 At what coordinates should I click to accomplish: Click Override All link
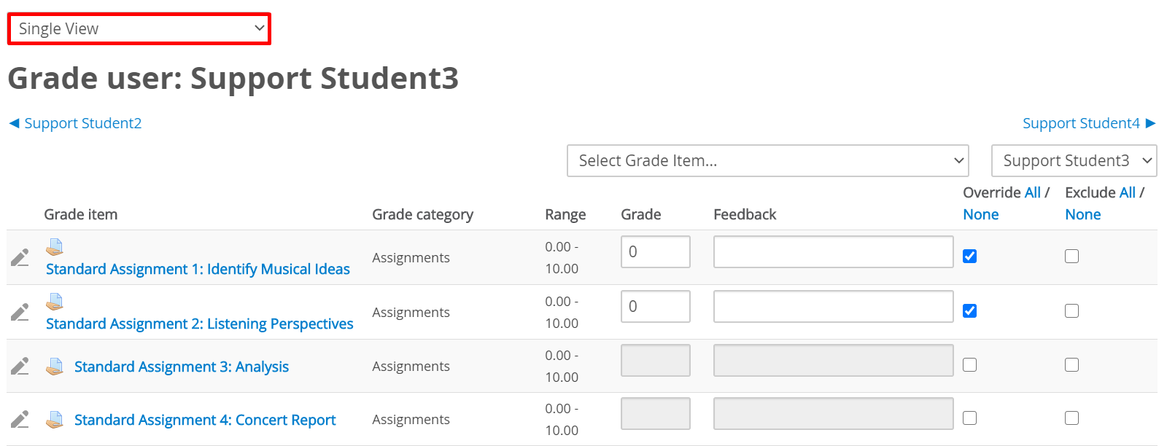(1032, 192)
